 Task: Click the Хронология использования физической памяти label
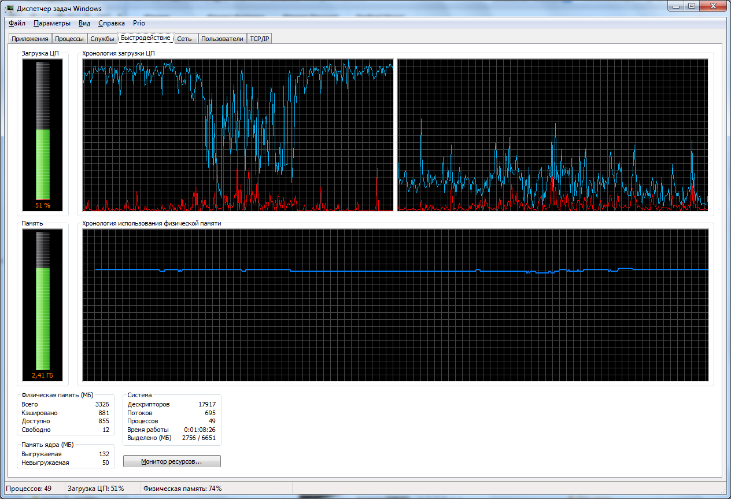[x=152, y=223]
